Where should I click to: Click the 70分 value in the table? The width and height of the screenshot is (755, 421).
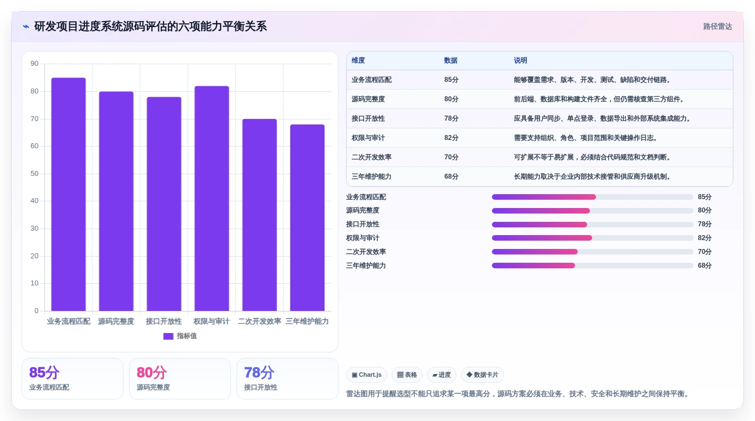[451, 158]
